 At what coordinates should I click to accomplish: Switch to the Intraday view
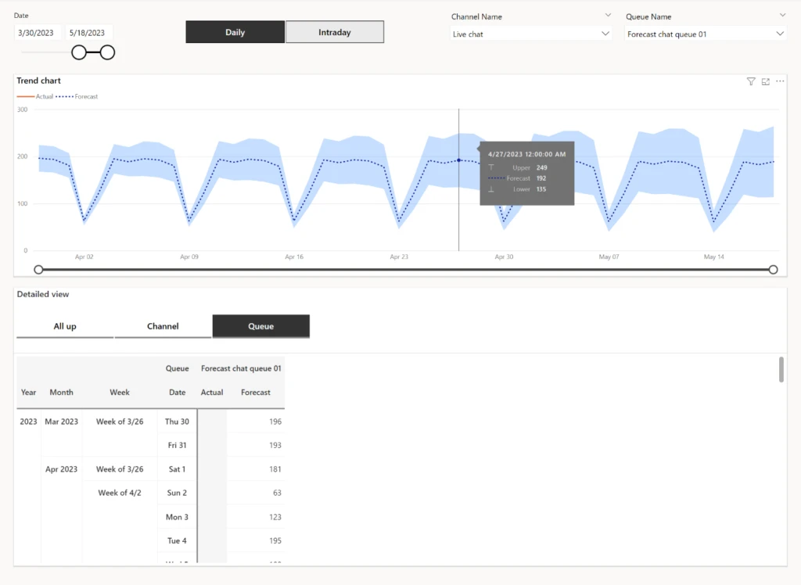335,32
